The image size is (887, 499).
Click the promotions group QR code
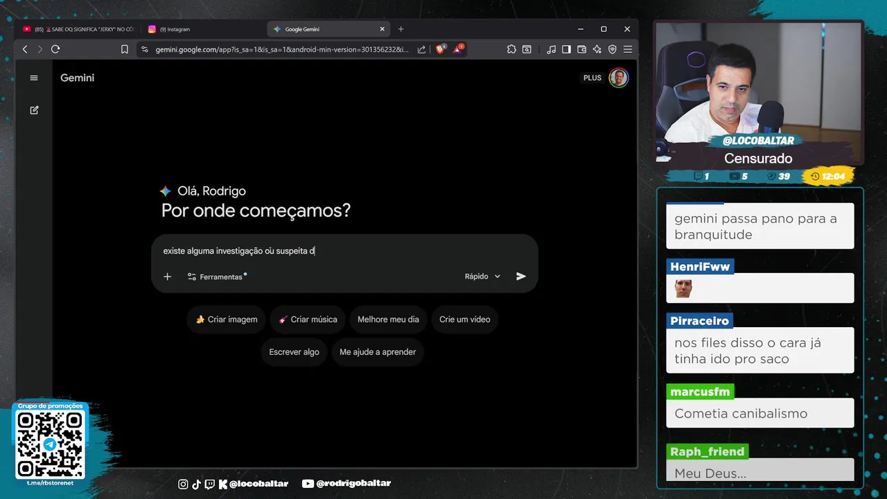(x=50, y=444)
